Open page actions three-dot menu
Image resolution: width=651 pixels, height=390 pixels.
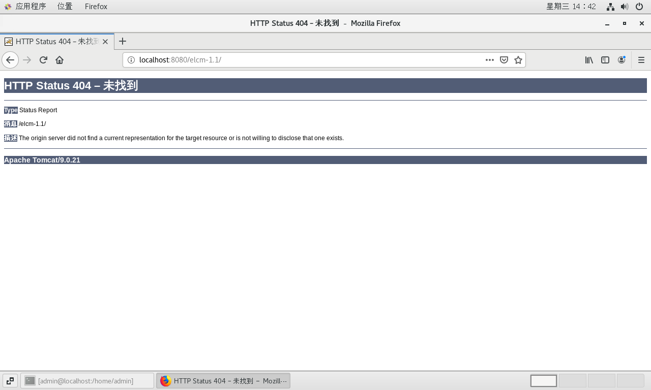[489, 60]
